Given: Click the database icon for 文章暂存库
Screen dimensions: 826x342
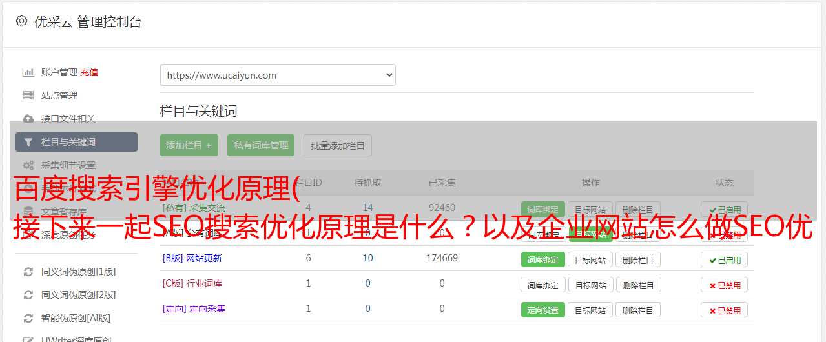Looking at the screenshot, I should (28, 211).
